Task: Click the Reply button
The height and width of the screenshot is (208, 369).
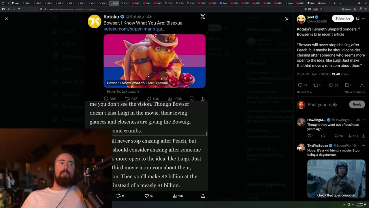Action: [357, 105]
